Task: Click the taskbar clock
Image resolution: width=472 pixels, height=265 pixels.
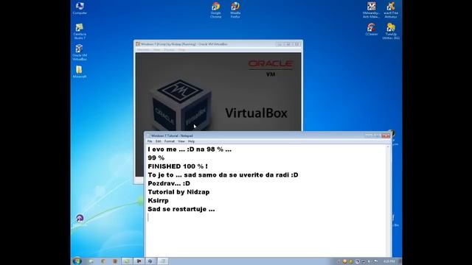Action: pos(389,261)
